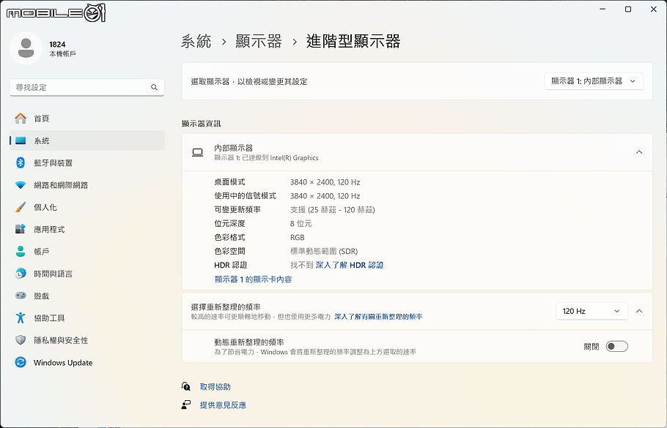Minimize the Settings window
667x428 pixels.
(602, 10)
